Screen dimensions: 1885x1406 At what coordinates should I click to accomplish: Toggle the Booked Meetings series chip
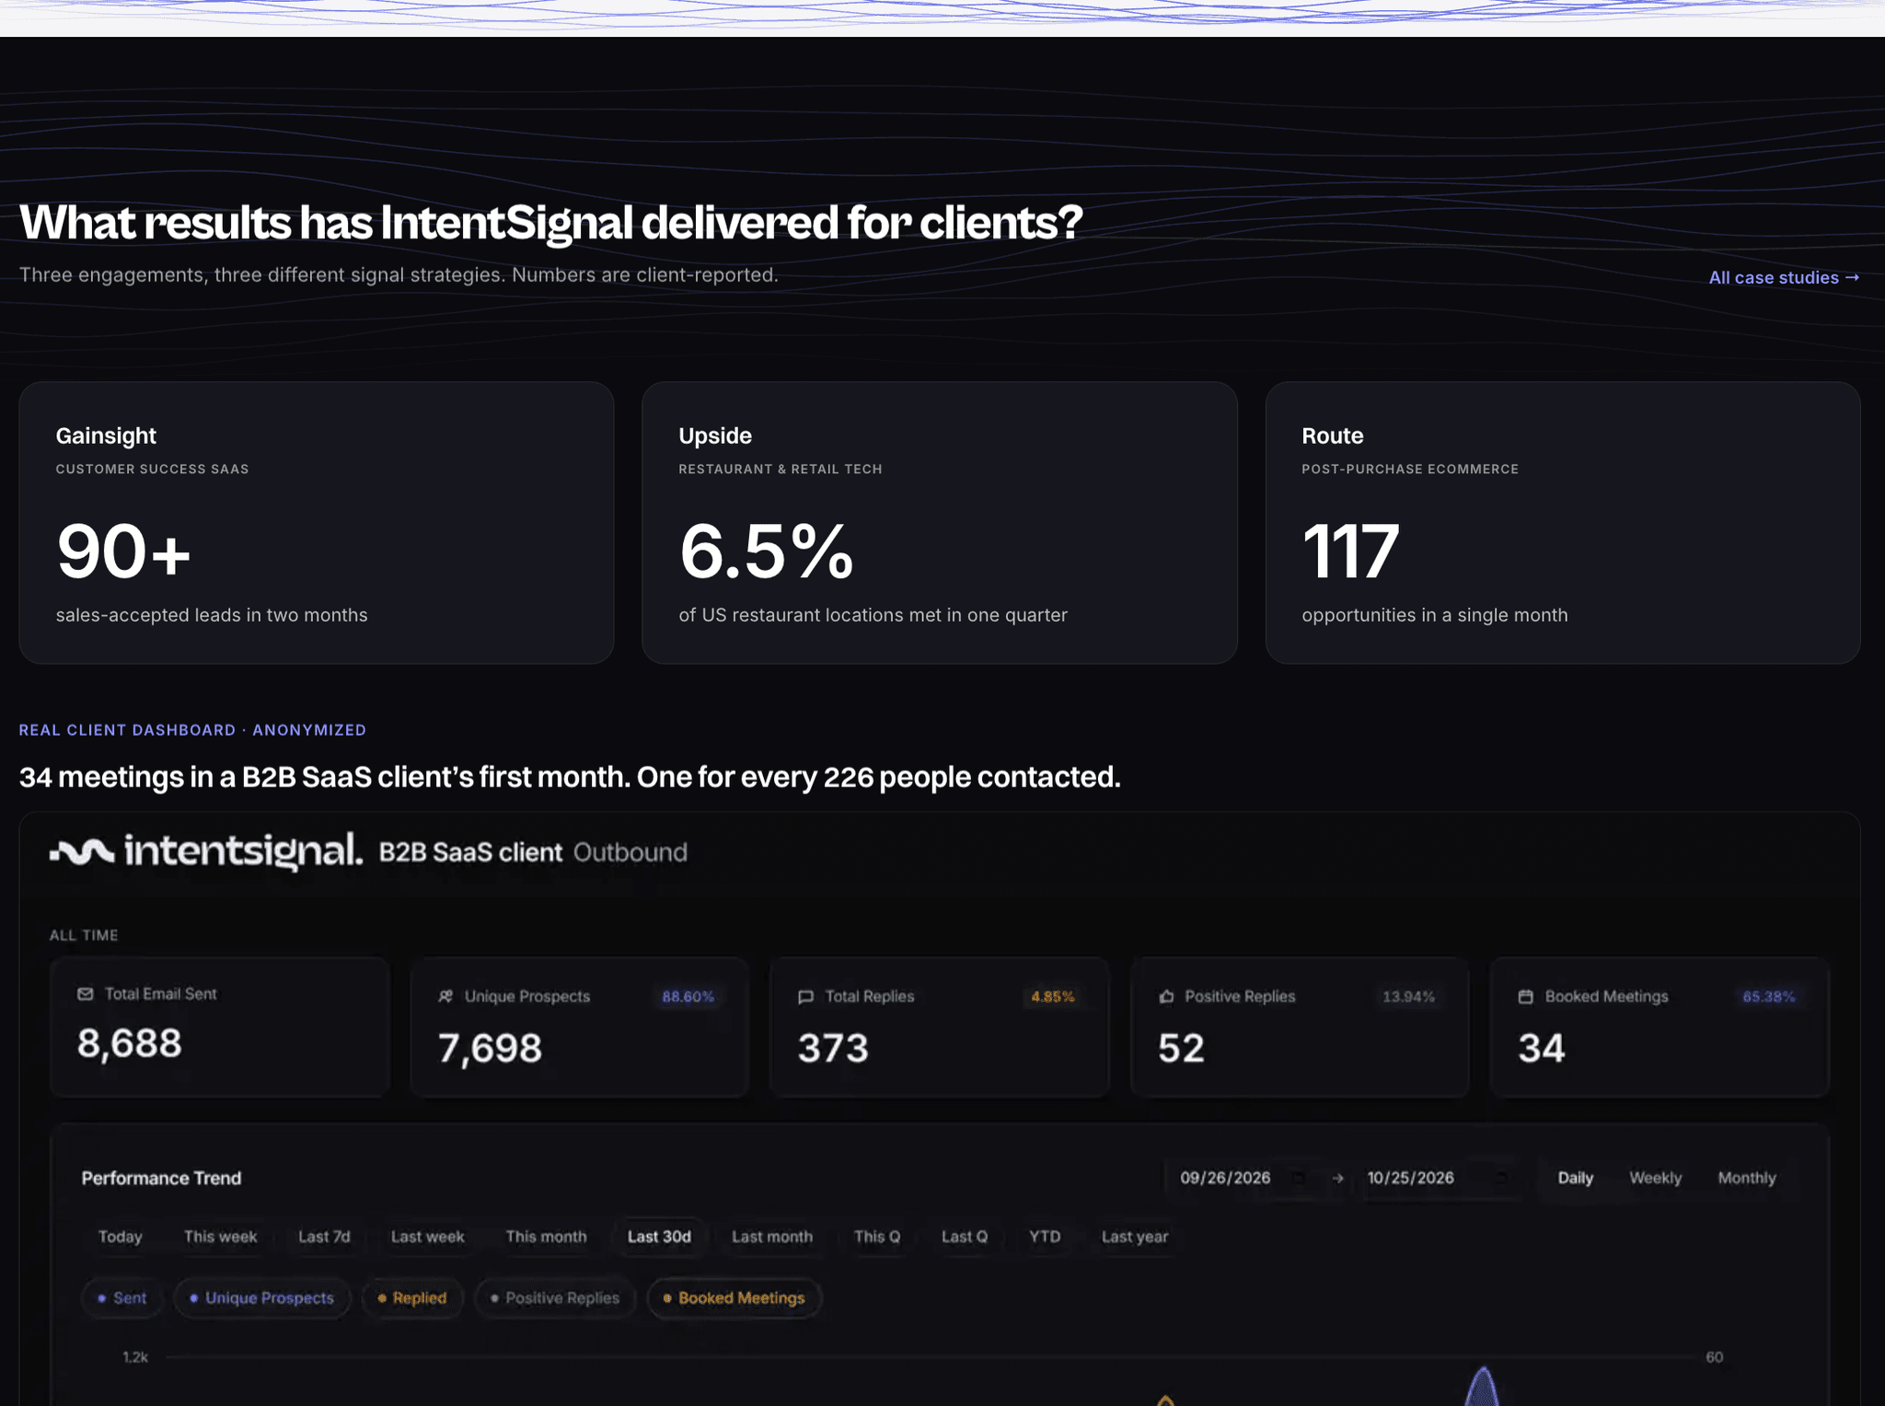tap(734, 1298)
